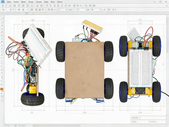This screenshot has height=127, width=169.
Task: Select rectangle tool near bottom of left toolbar
Action: coord(2,97)
